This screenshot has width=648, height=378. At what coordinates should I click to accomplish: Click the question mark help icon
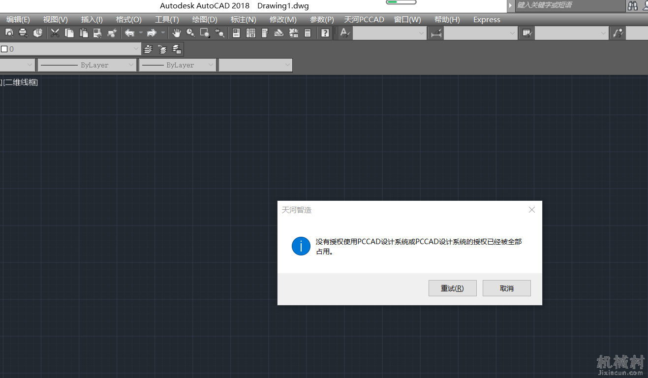(325, 33)
